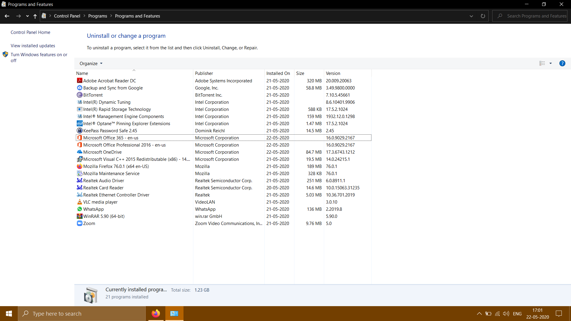571x321 pixels.
Task: Open the help question mark icon
Action: (562, 63)
